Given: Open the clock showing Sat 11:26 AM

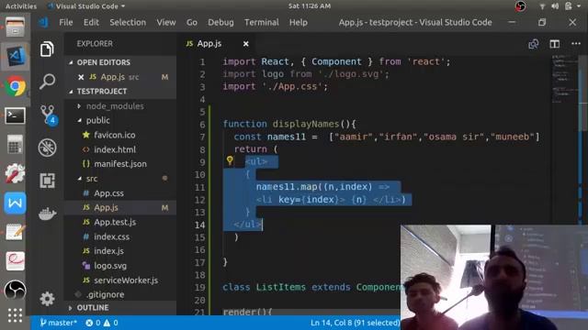Looking at the screenshot, I should 310,6.
